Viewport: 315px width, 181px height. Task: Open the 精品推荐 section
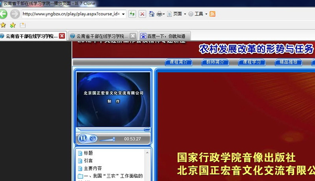click(288, 62)
